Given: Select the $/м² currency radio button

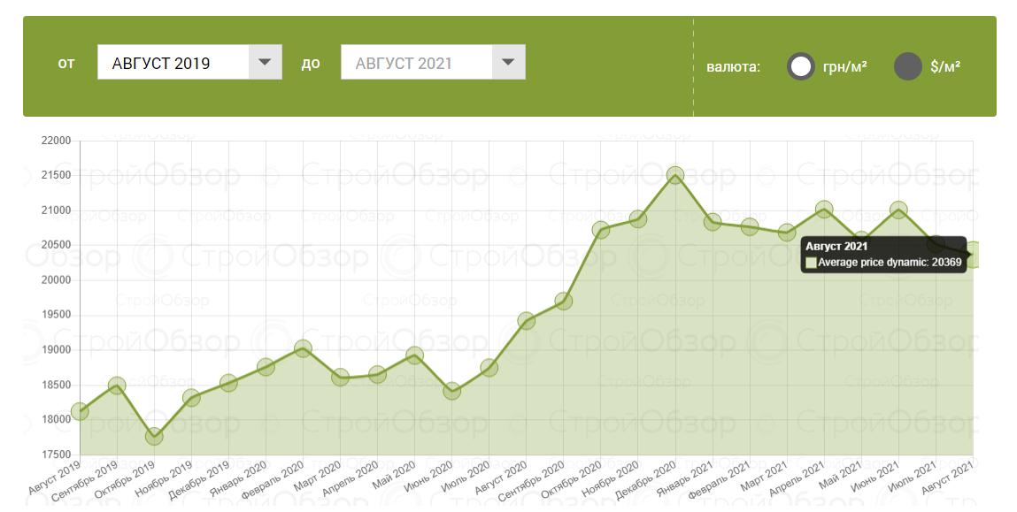Looking at the screenshot, I should 908,66.
